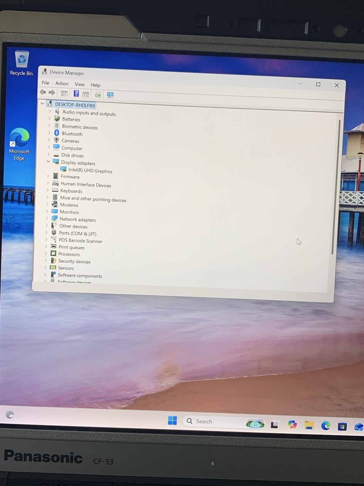Click the Windows Start button

[172, 420]
